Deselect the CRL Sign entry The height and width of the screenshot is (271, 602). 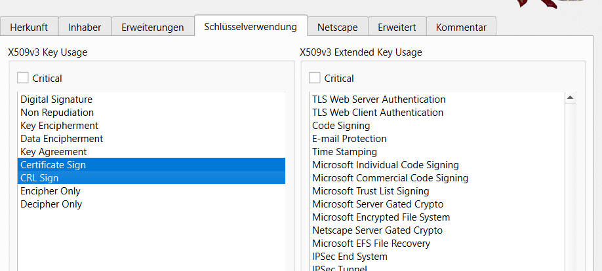click(151, 177)
